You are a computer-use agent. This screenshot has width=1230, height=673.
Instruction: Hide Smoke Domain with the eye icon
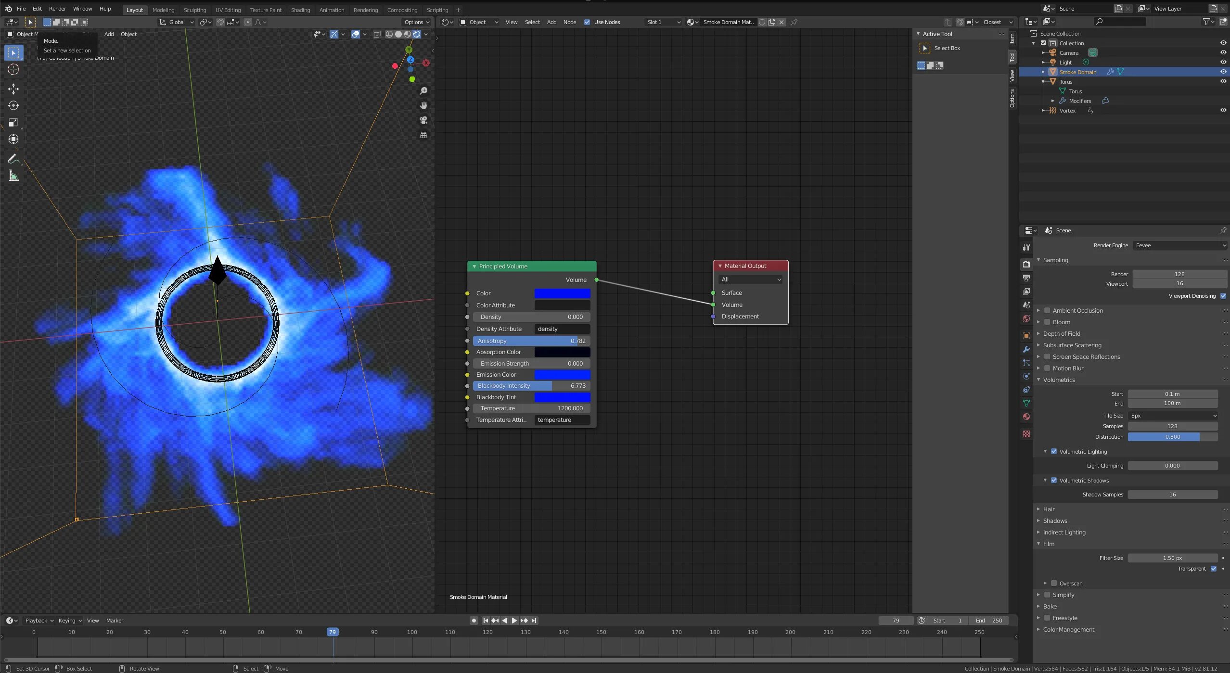(x=1223, y=72)
